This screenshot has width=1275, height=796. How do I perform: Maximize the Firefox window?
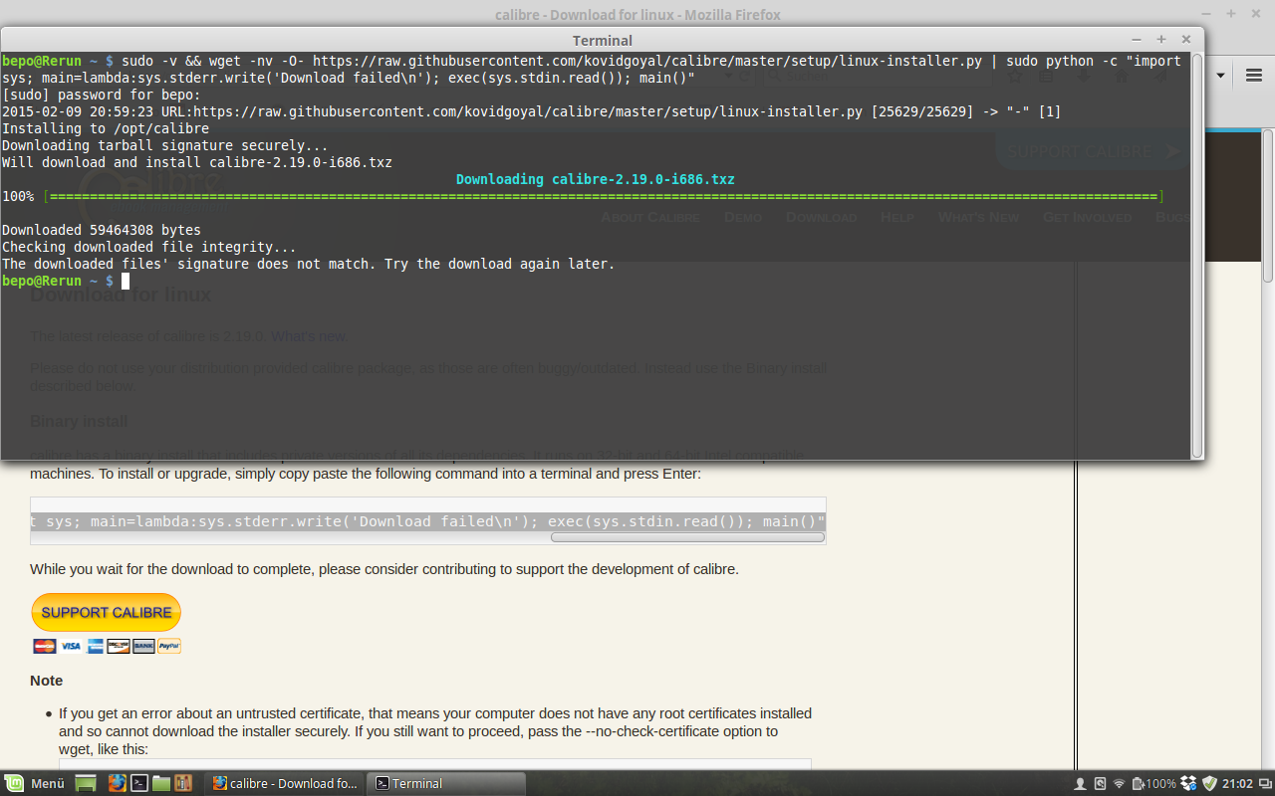[x=1231, y=14]
